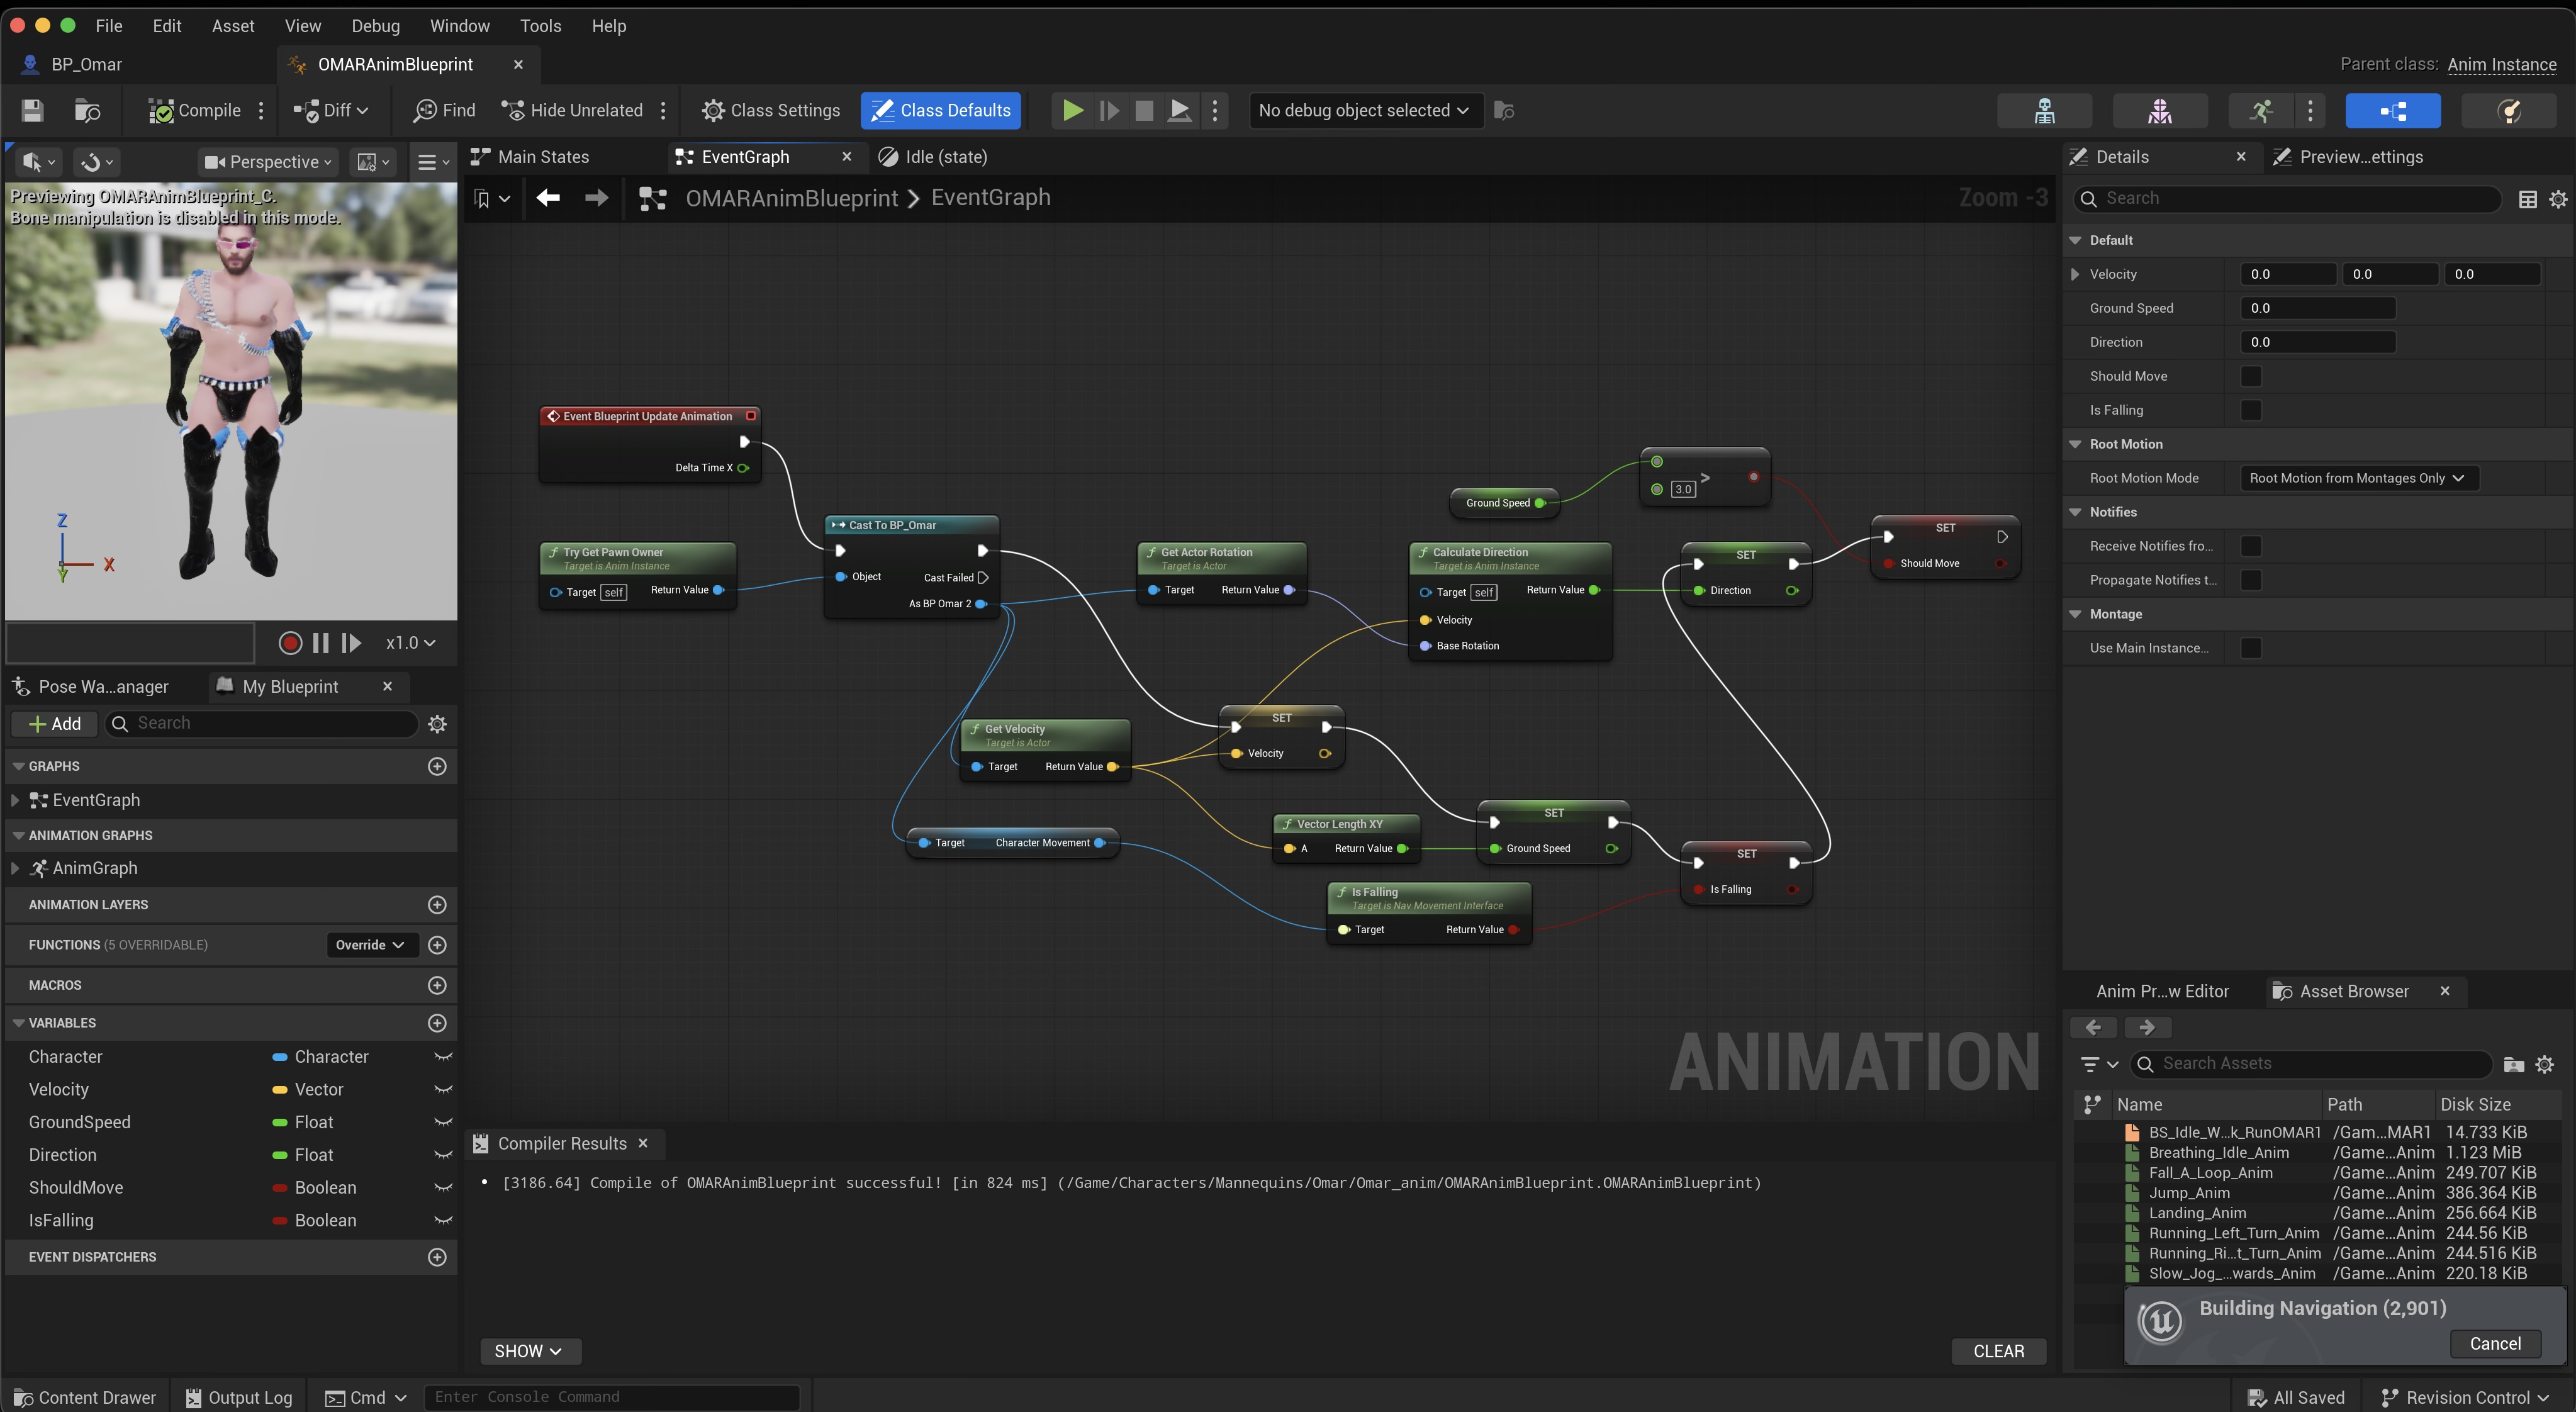Pause the preview viewport animation
Image resolution: width=2576 pixels, height=1412 pixels.
[321, 643]
